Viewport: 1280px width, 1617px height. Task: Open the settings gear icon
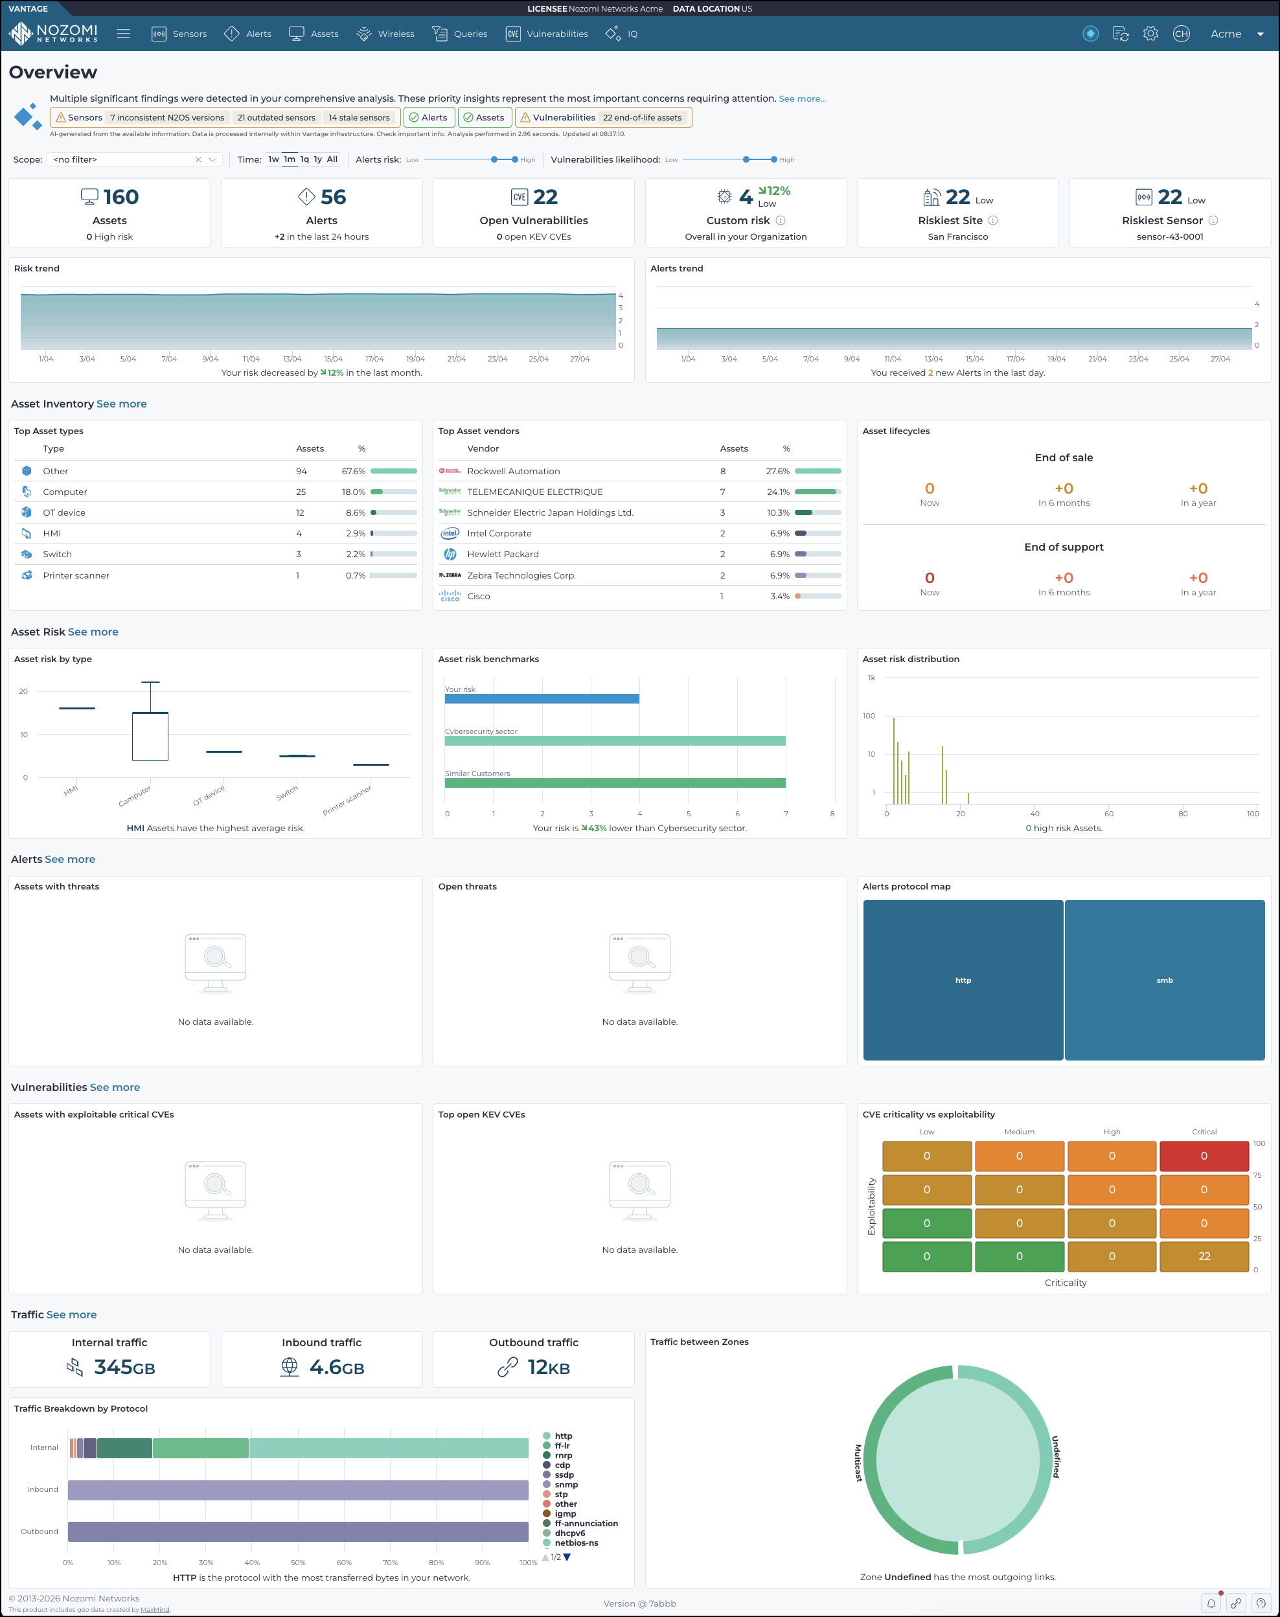[x=1150, y=34]
